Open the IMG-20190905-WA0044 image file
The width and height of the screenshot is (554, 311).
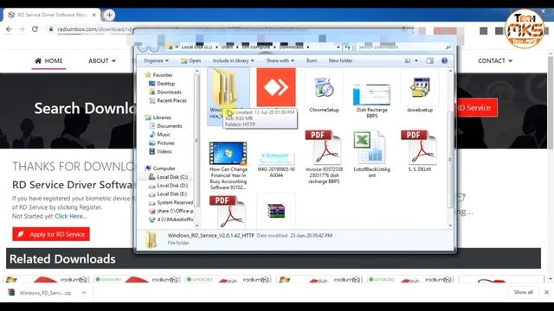tap(276, 158)
